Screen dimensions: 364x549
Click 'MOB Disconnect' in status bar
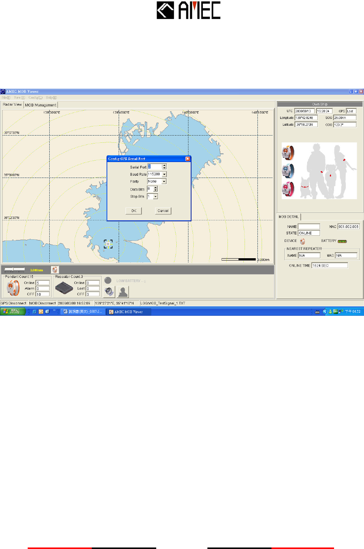(x=42, y=303)
